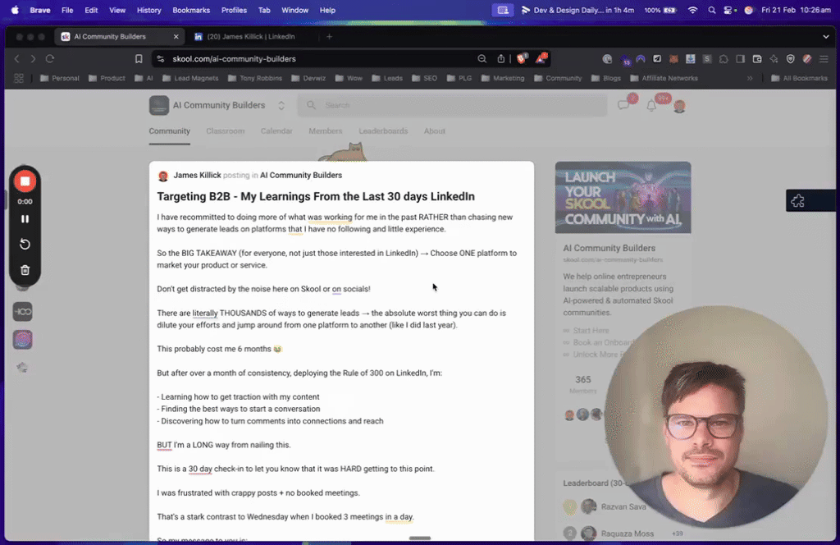Click the puzzle icon tab on the right screen edge
This screenshot has width=840, height=545.
797,201
